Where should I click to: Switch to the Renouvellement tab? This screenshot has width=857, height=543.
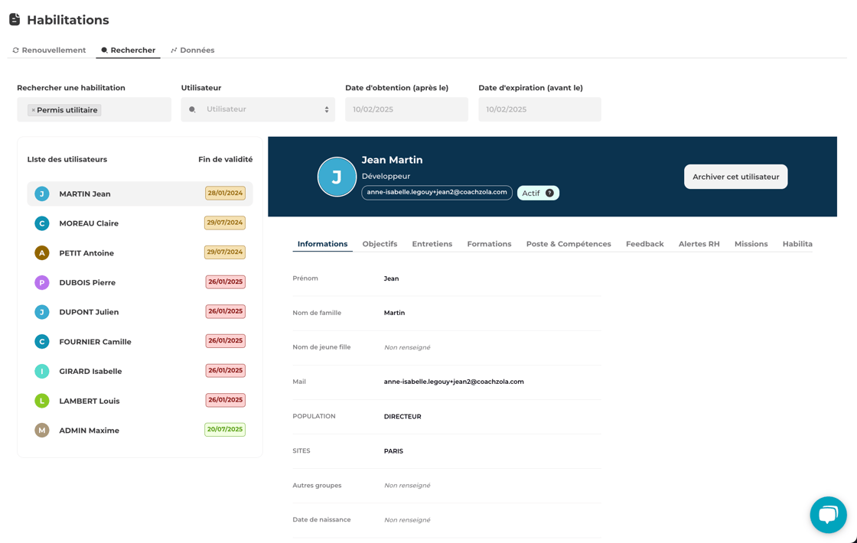[x=49, y=50]
